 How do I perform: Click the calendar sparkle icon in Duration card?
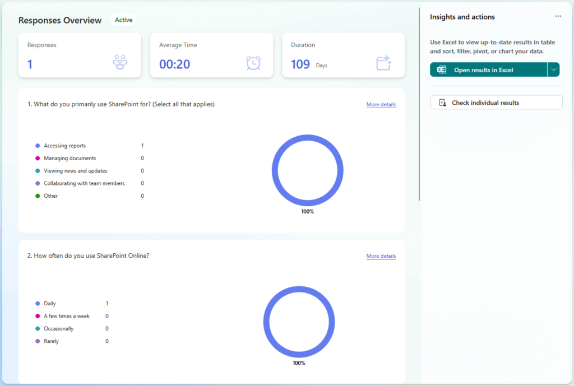pos(383,63)
